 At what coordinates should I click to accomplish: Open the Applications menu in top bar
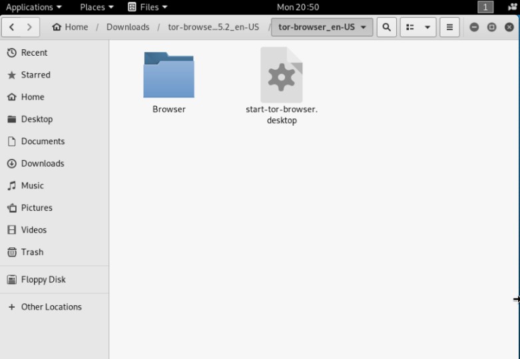(34, 7)
